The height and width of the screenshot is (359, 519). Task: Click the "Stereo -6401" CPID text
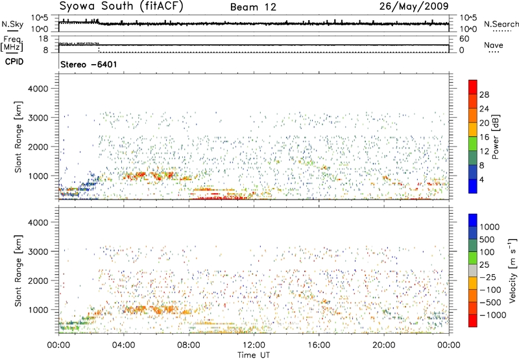coord(89,64)
